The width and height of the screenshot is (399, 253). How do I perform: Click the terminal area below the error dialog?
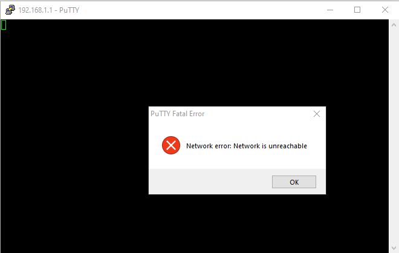237,223
